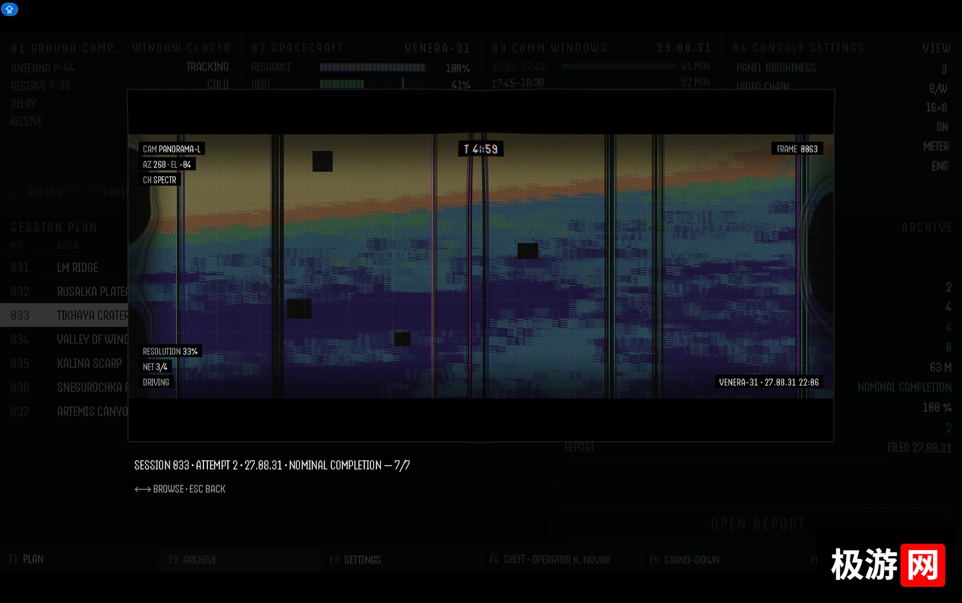Click BROWSE · ESC BACK hint
The width and height of the screenshot is (962, 603).
pos(180,489)
